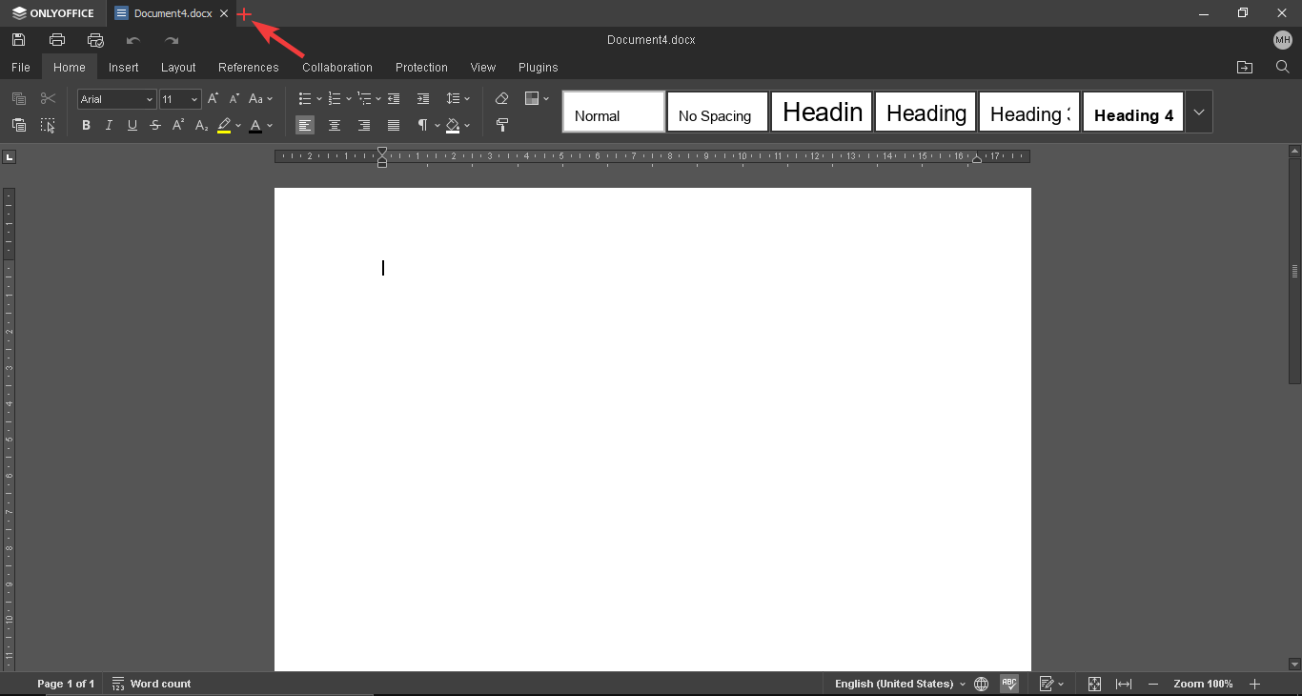The height and width of the screenshot is (696, 1302).
Task: Click the Set document language globe icon
Action: tap(982, 684)
